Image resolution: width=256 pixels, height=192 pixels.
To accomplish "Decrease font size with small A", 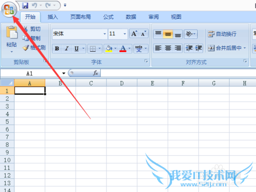I will pyautogui.click(x=143, y=34).
